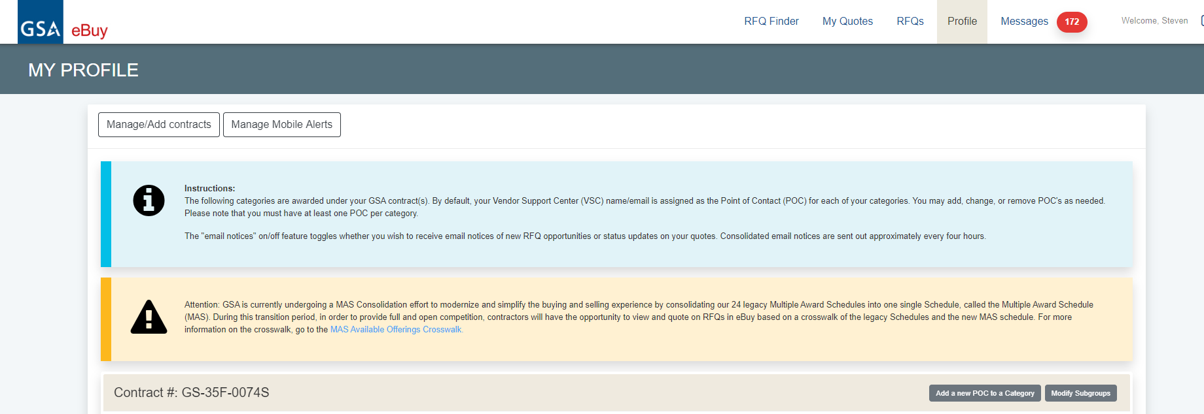Click Add a new POC to a Category

pos(985,393)
